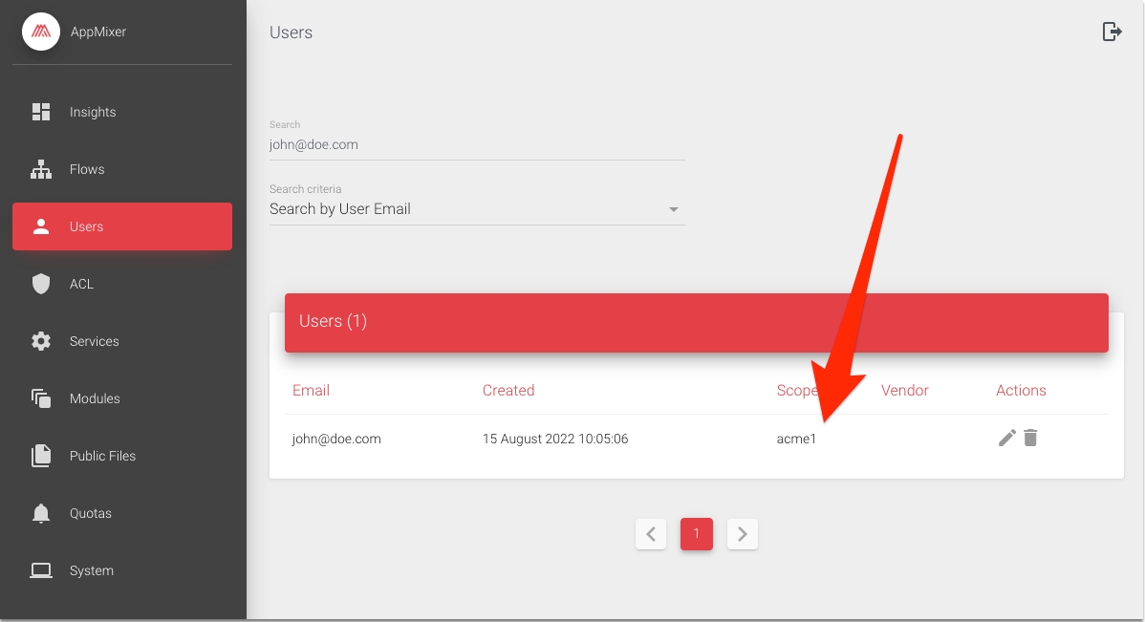Screen dimensions: 1145x622
Task: Open Public Files in the sidebar
Action: click(x=102, y=456)
